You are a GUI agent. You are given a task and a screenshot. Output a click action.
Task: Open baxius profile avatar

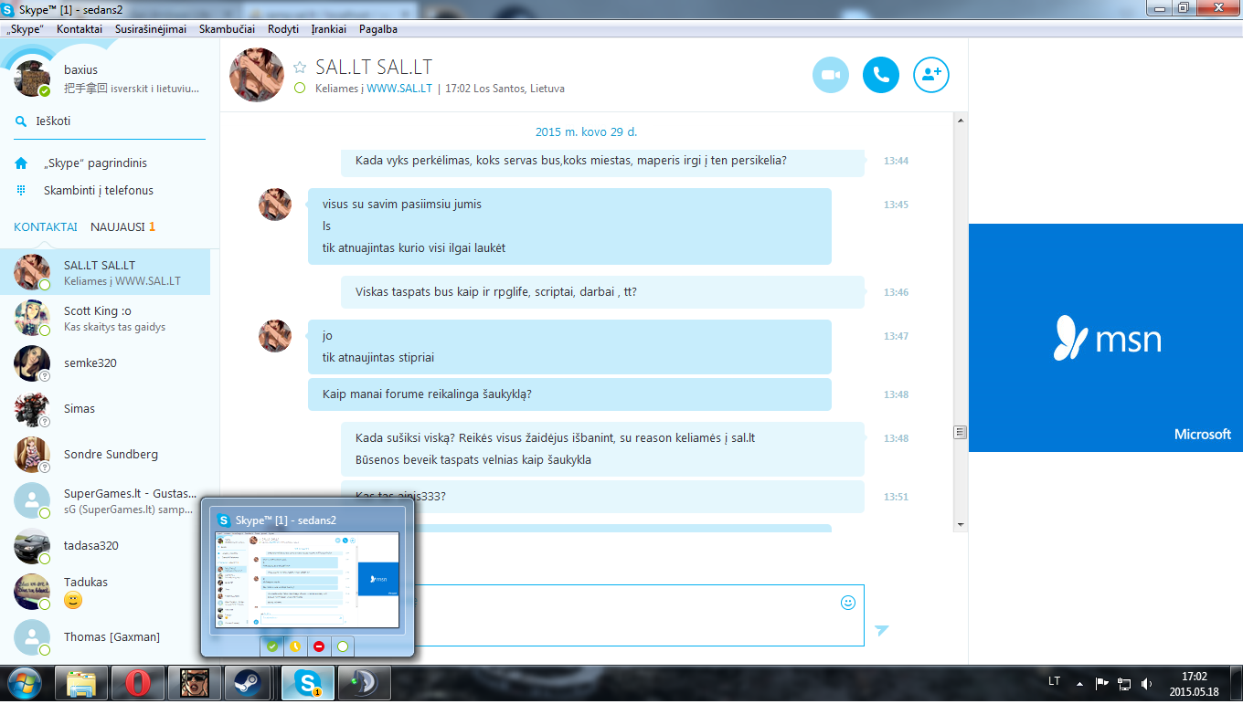point(32,79)
